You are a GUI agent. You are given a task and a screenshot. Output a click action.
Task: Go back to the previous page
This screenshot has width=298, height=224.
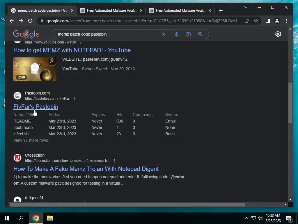12,21
